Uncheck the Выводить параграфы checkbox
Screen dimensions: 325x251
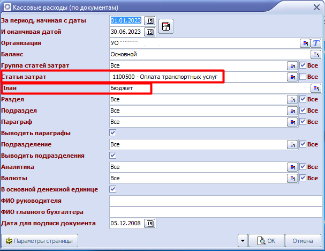coord(113,133)
